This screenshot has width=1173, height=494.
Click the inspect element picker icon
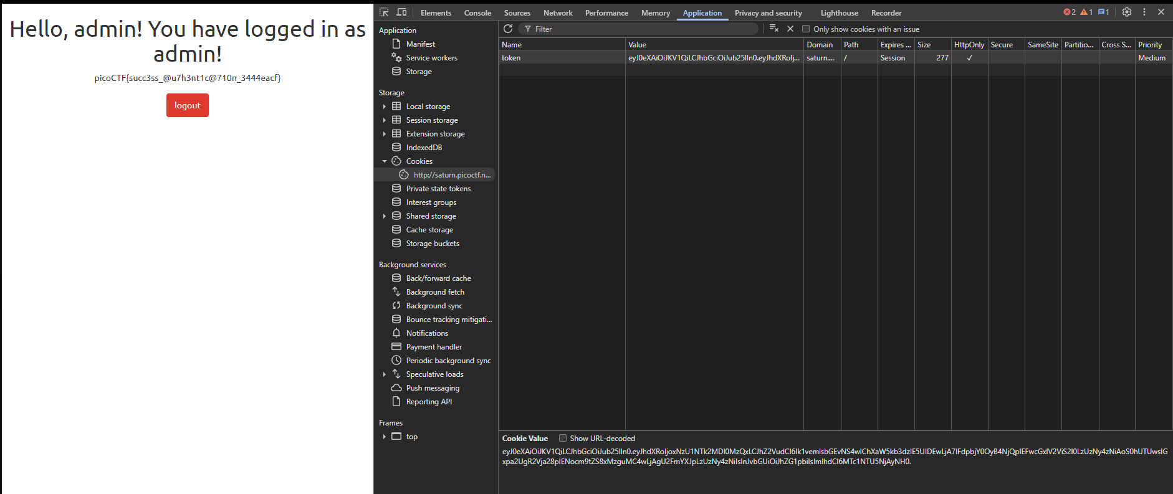(384, 12)
